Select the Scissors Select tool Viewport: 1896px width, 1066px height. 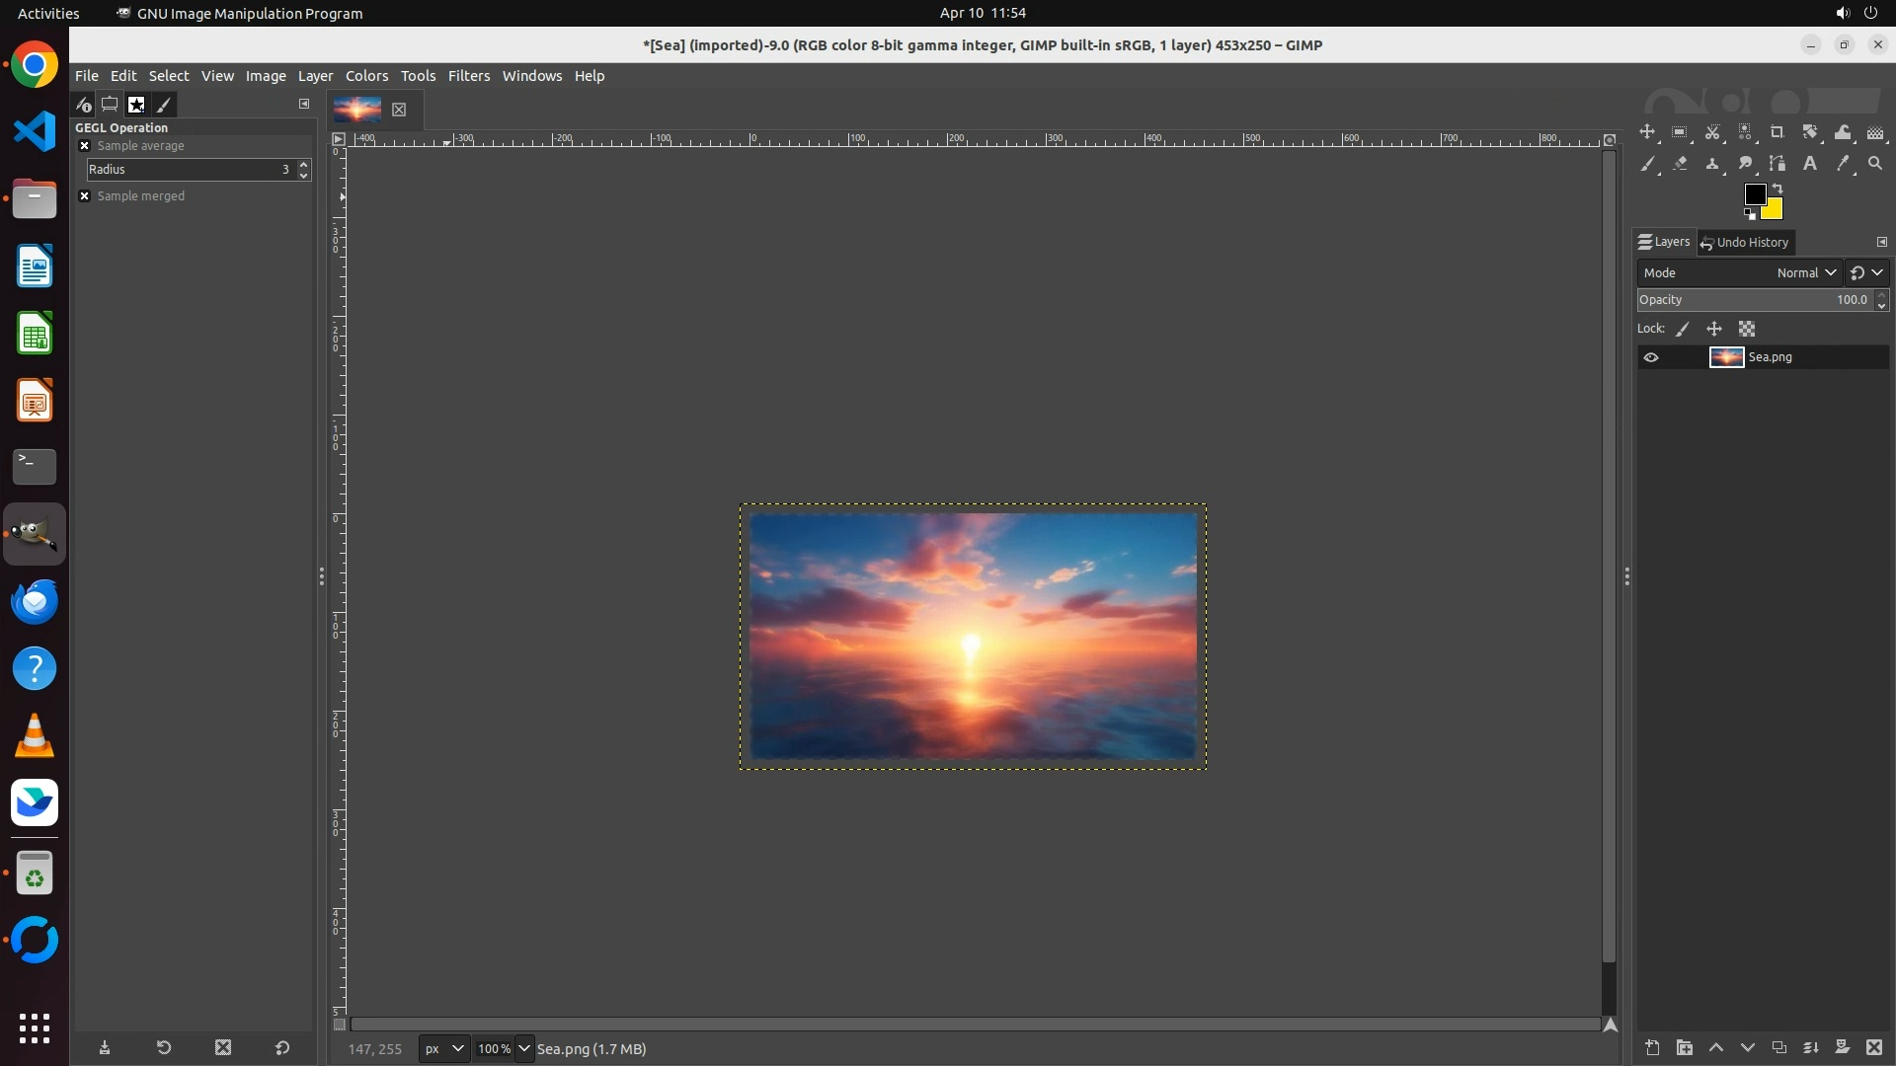tap(1712, 132)
